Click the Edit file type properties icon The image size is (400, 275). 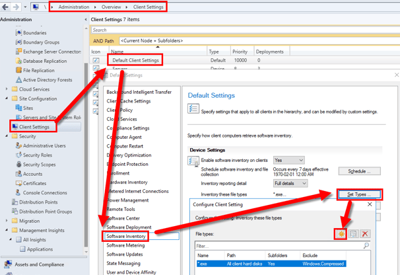353,234
